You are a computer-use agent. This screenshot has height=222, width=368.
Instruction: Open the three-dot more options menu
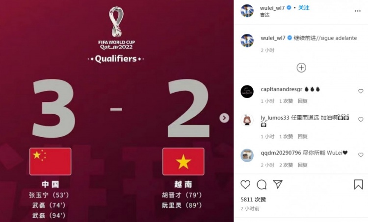[x=357, y=11]
